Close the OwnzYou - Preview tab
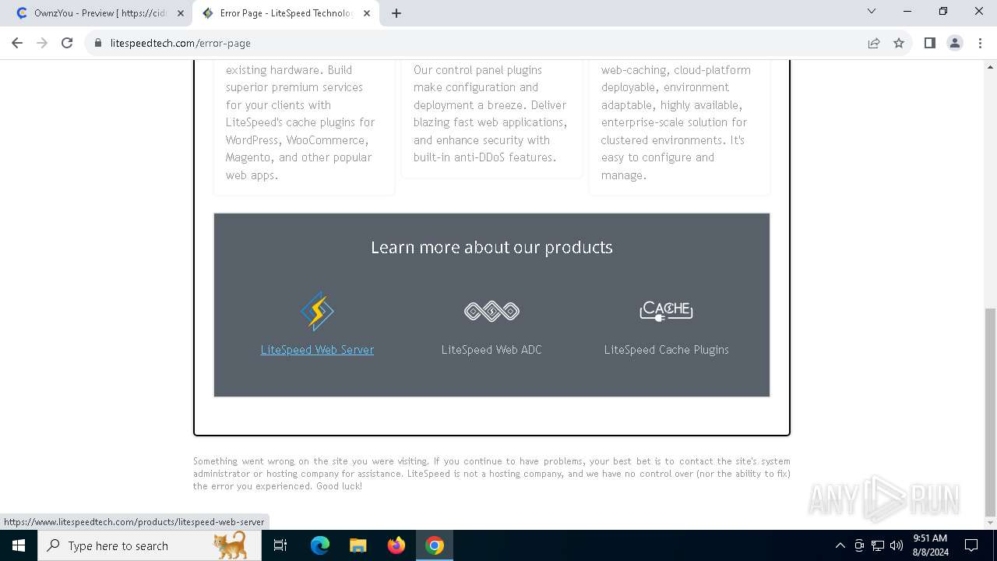Screen dimensions: 997x561 [x=181, y=13]
